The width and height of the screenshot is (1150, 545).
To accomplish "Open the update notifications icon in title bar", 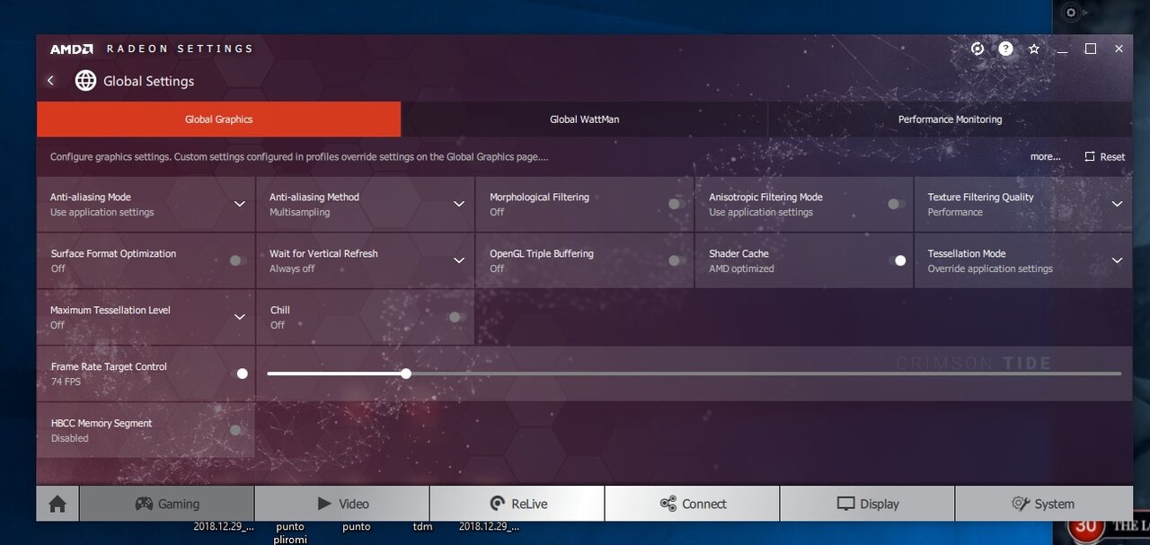I will pos(977,48).
